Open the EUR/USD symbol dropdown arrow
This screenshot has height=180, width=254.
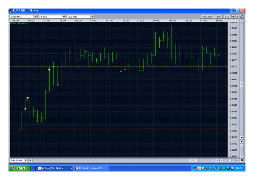(x=35, y=17)
